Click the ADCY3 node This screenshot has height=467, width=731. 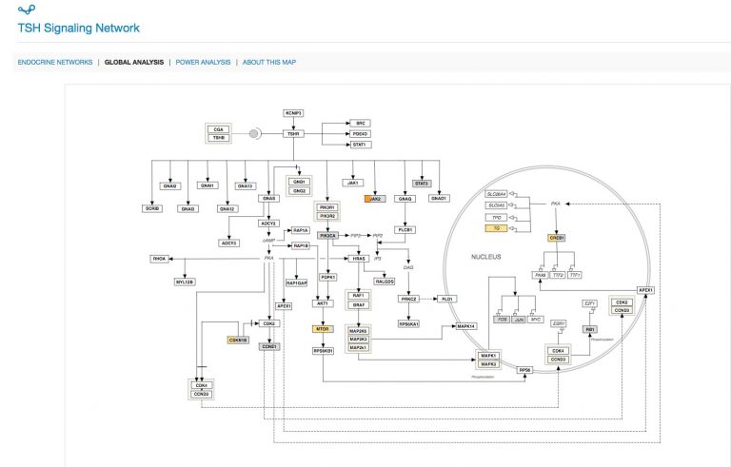[228, 243]
